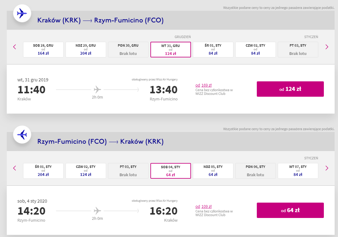The height and width of the screenshot is (237, 338).
Task: Choose outbound date ŚR 01, STY for 84 zł
Action: [x=213, y=49]
